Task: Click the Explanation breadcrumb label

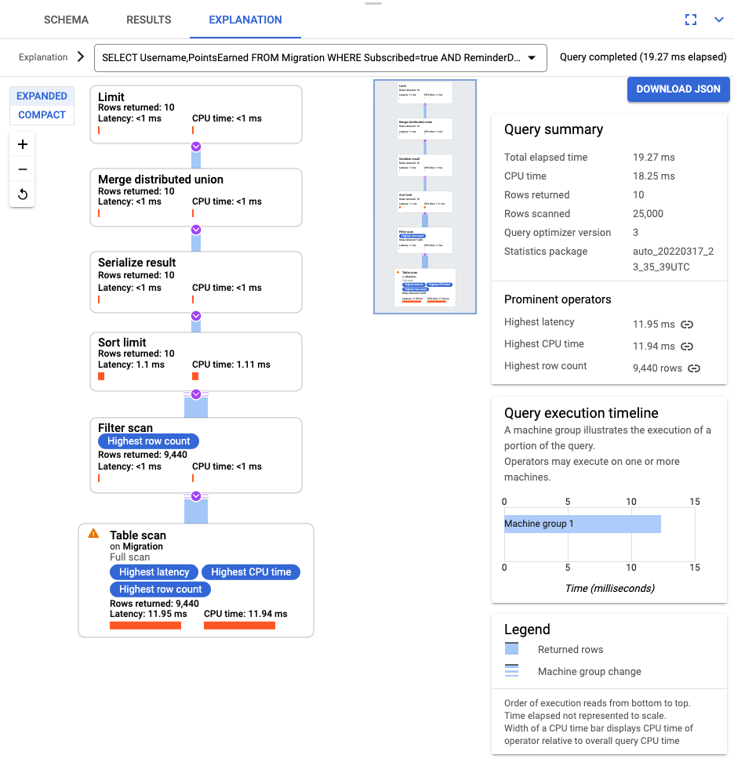Action: click(x=41, y=57)
